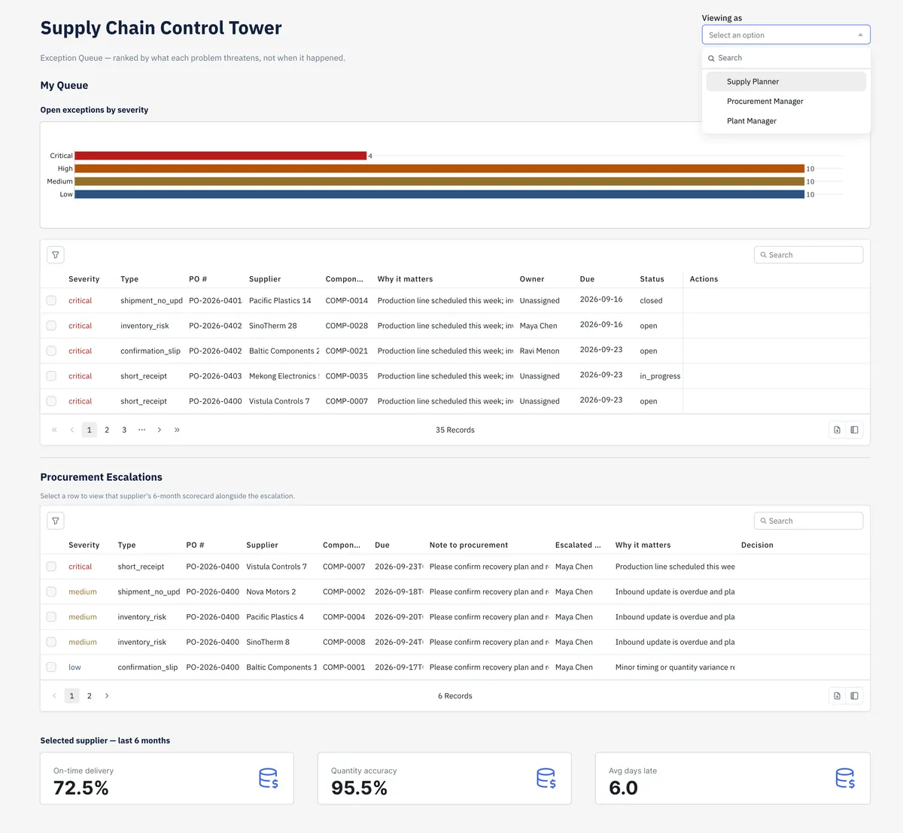Click confirmation_slip type in escalations table
This screenshot has height=833, width=903.
click(147, 667)
